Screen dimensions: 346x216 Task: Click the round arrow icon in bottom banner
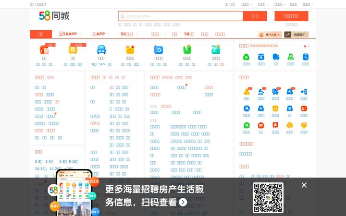coord(183,202)
